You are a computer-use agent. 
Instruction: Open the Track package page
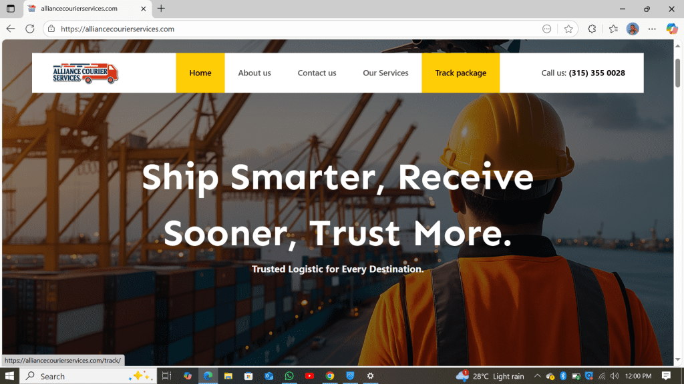coord(461,73)
